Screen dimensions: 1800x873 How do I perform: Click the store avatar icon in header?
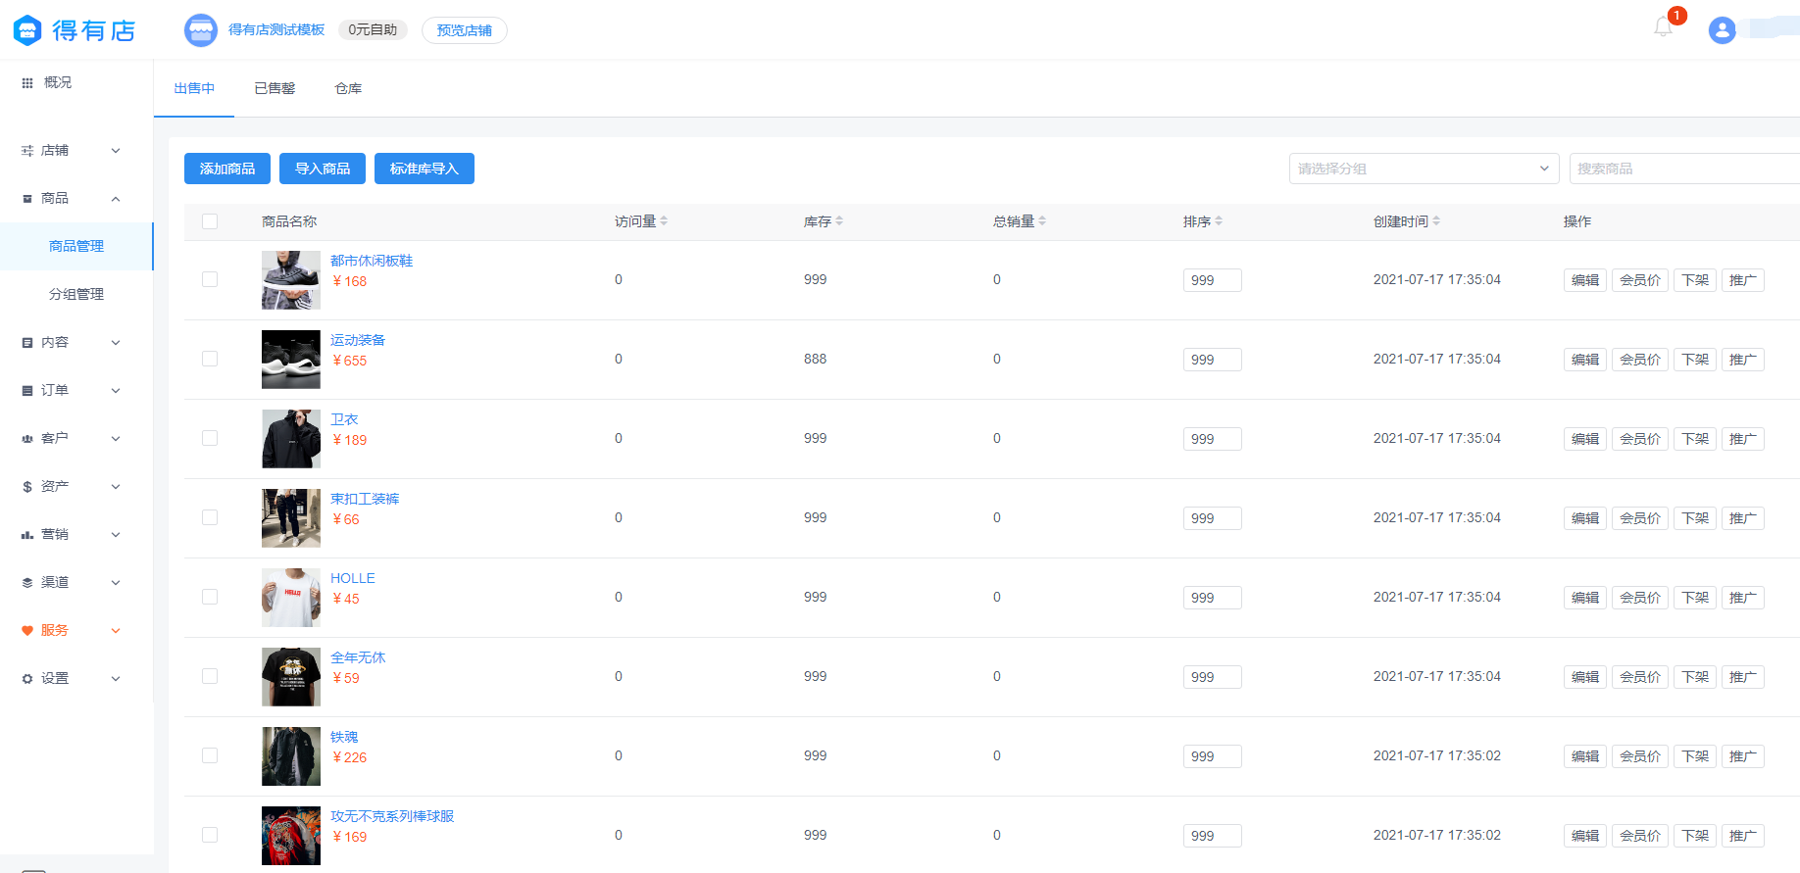201,30
